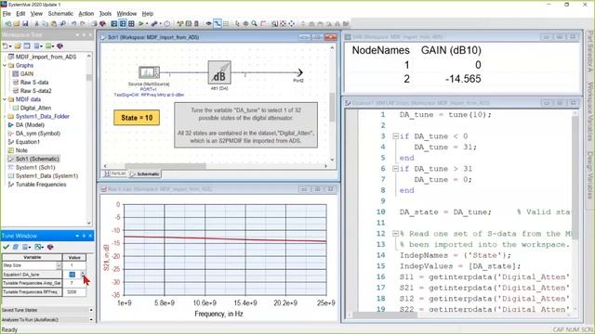
Task: Open the Tools menu
Action: coord(105,14)
